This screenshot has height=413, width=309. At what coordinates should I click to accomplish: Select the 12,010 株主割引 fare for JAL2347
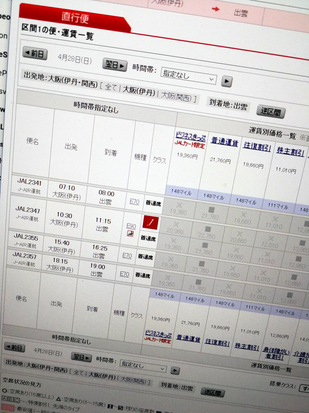click(270, 242)
